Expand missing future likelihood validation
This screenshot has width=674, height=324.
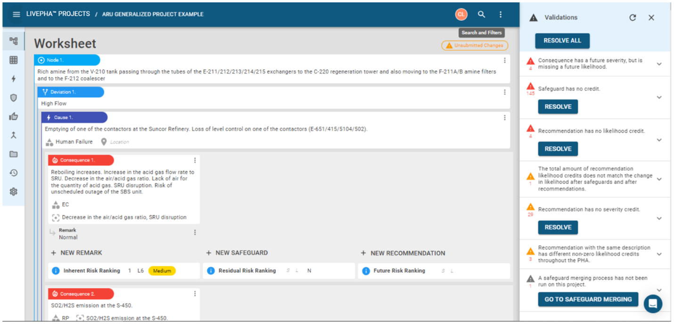pyautogui.click(x=659, y=64)
